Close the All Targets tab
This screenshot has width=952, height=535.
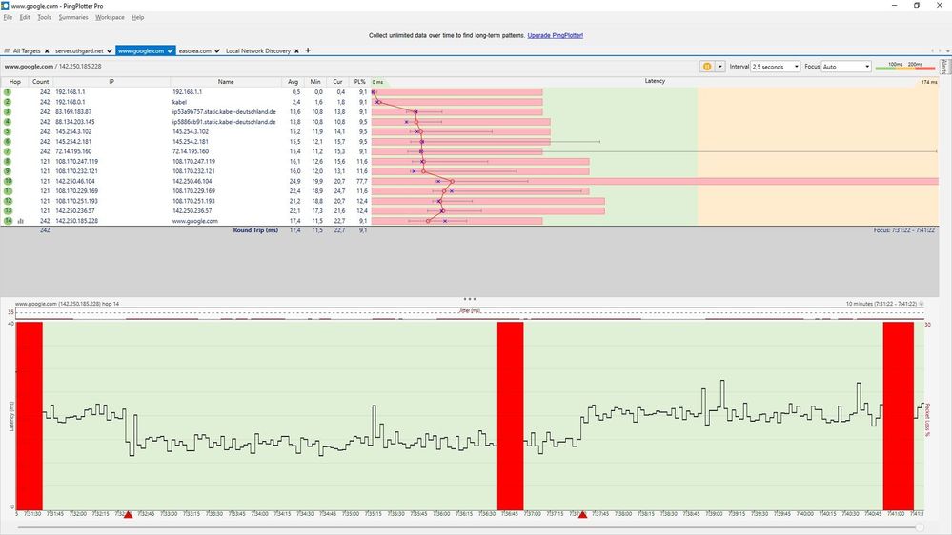(47, 51)
